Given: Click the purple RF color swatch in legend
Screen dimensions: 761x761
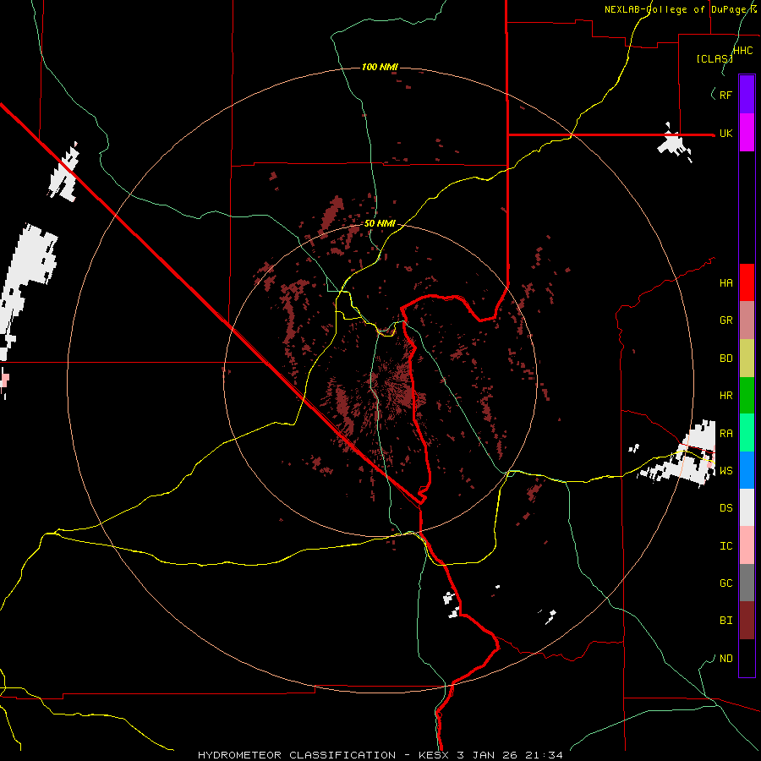Looking at the screenshot, I should point(747,95).
